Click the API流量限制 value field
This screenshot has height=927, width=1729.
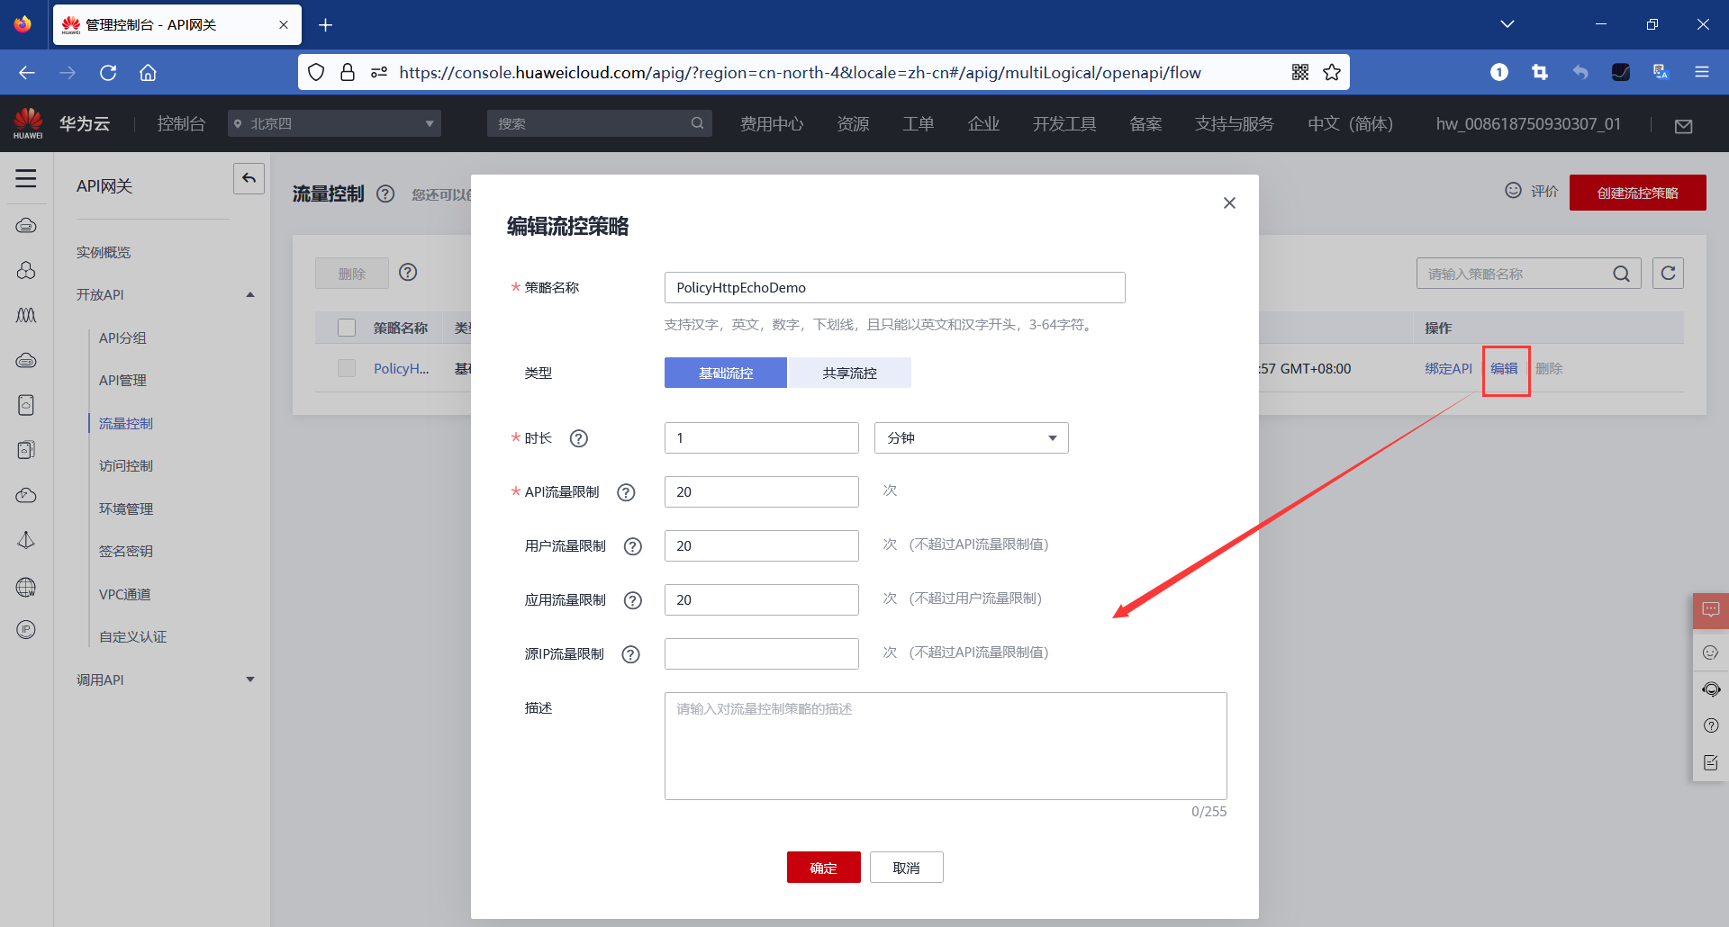coord(761,492)
